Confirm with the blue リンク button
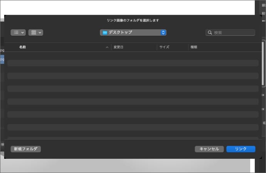This screenshot has height=173, width=266. (x=241, y=149)
